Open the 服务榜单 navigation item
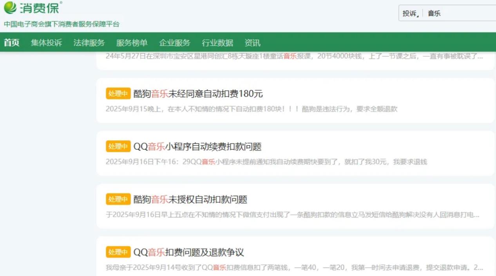Image resolution: width=496 pixels, height=276 pixels. (132, 43)
